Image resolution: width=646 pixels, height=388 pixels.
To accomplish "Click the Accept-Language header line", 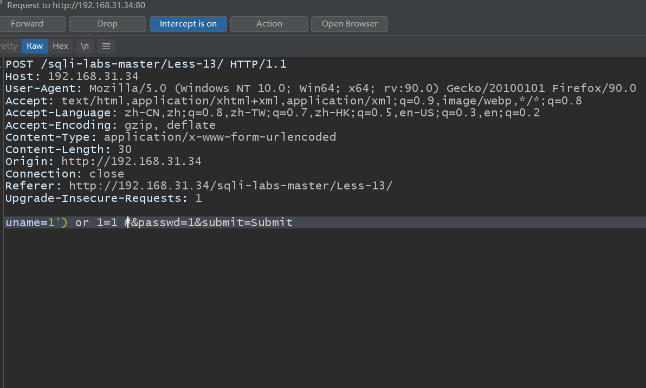I will [x=272, y=113].
